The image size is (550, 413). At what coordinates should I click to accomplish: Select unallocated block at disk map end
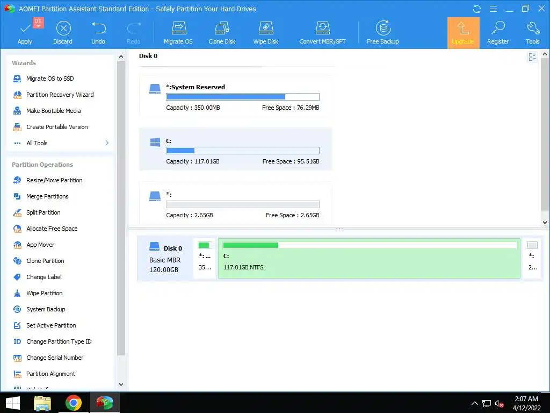click(x=532, y=259)
